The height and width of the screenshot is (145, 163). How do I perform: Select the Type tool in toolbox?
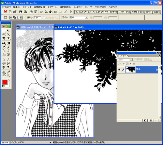(x=8, y=38)
